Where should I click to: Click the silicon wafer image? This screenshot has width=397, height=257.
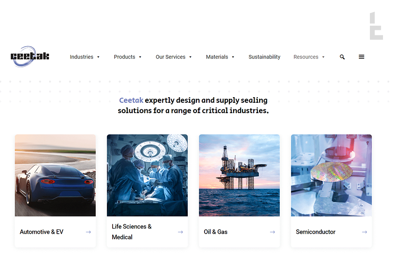[x=331, y=175]
